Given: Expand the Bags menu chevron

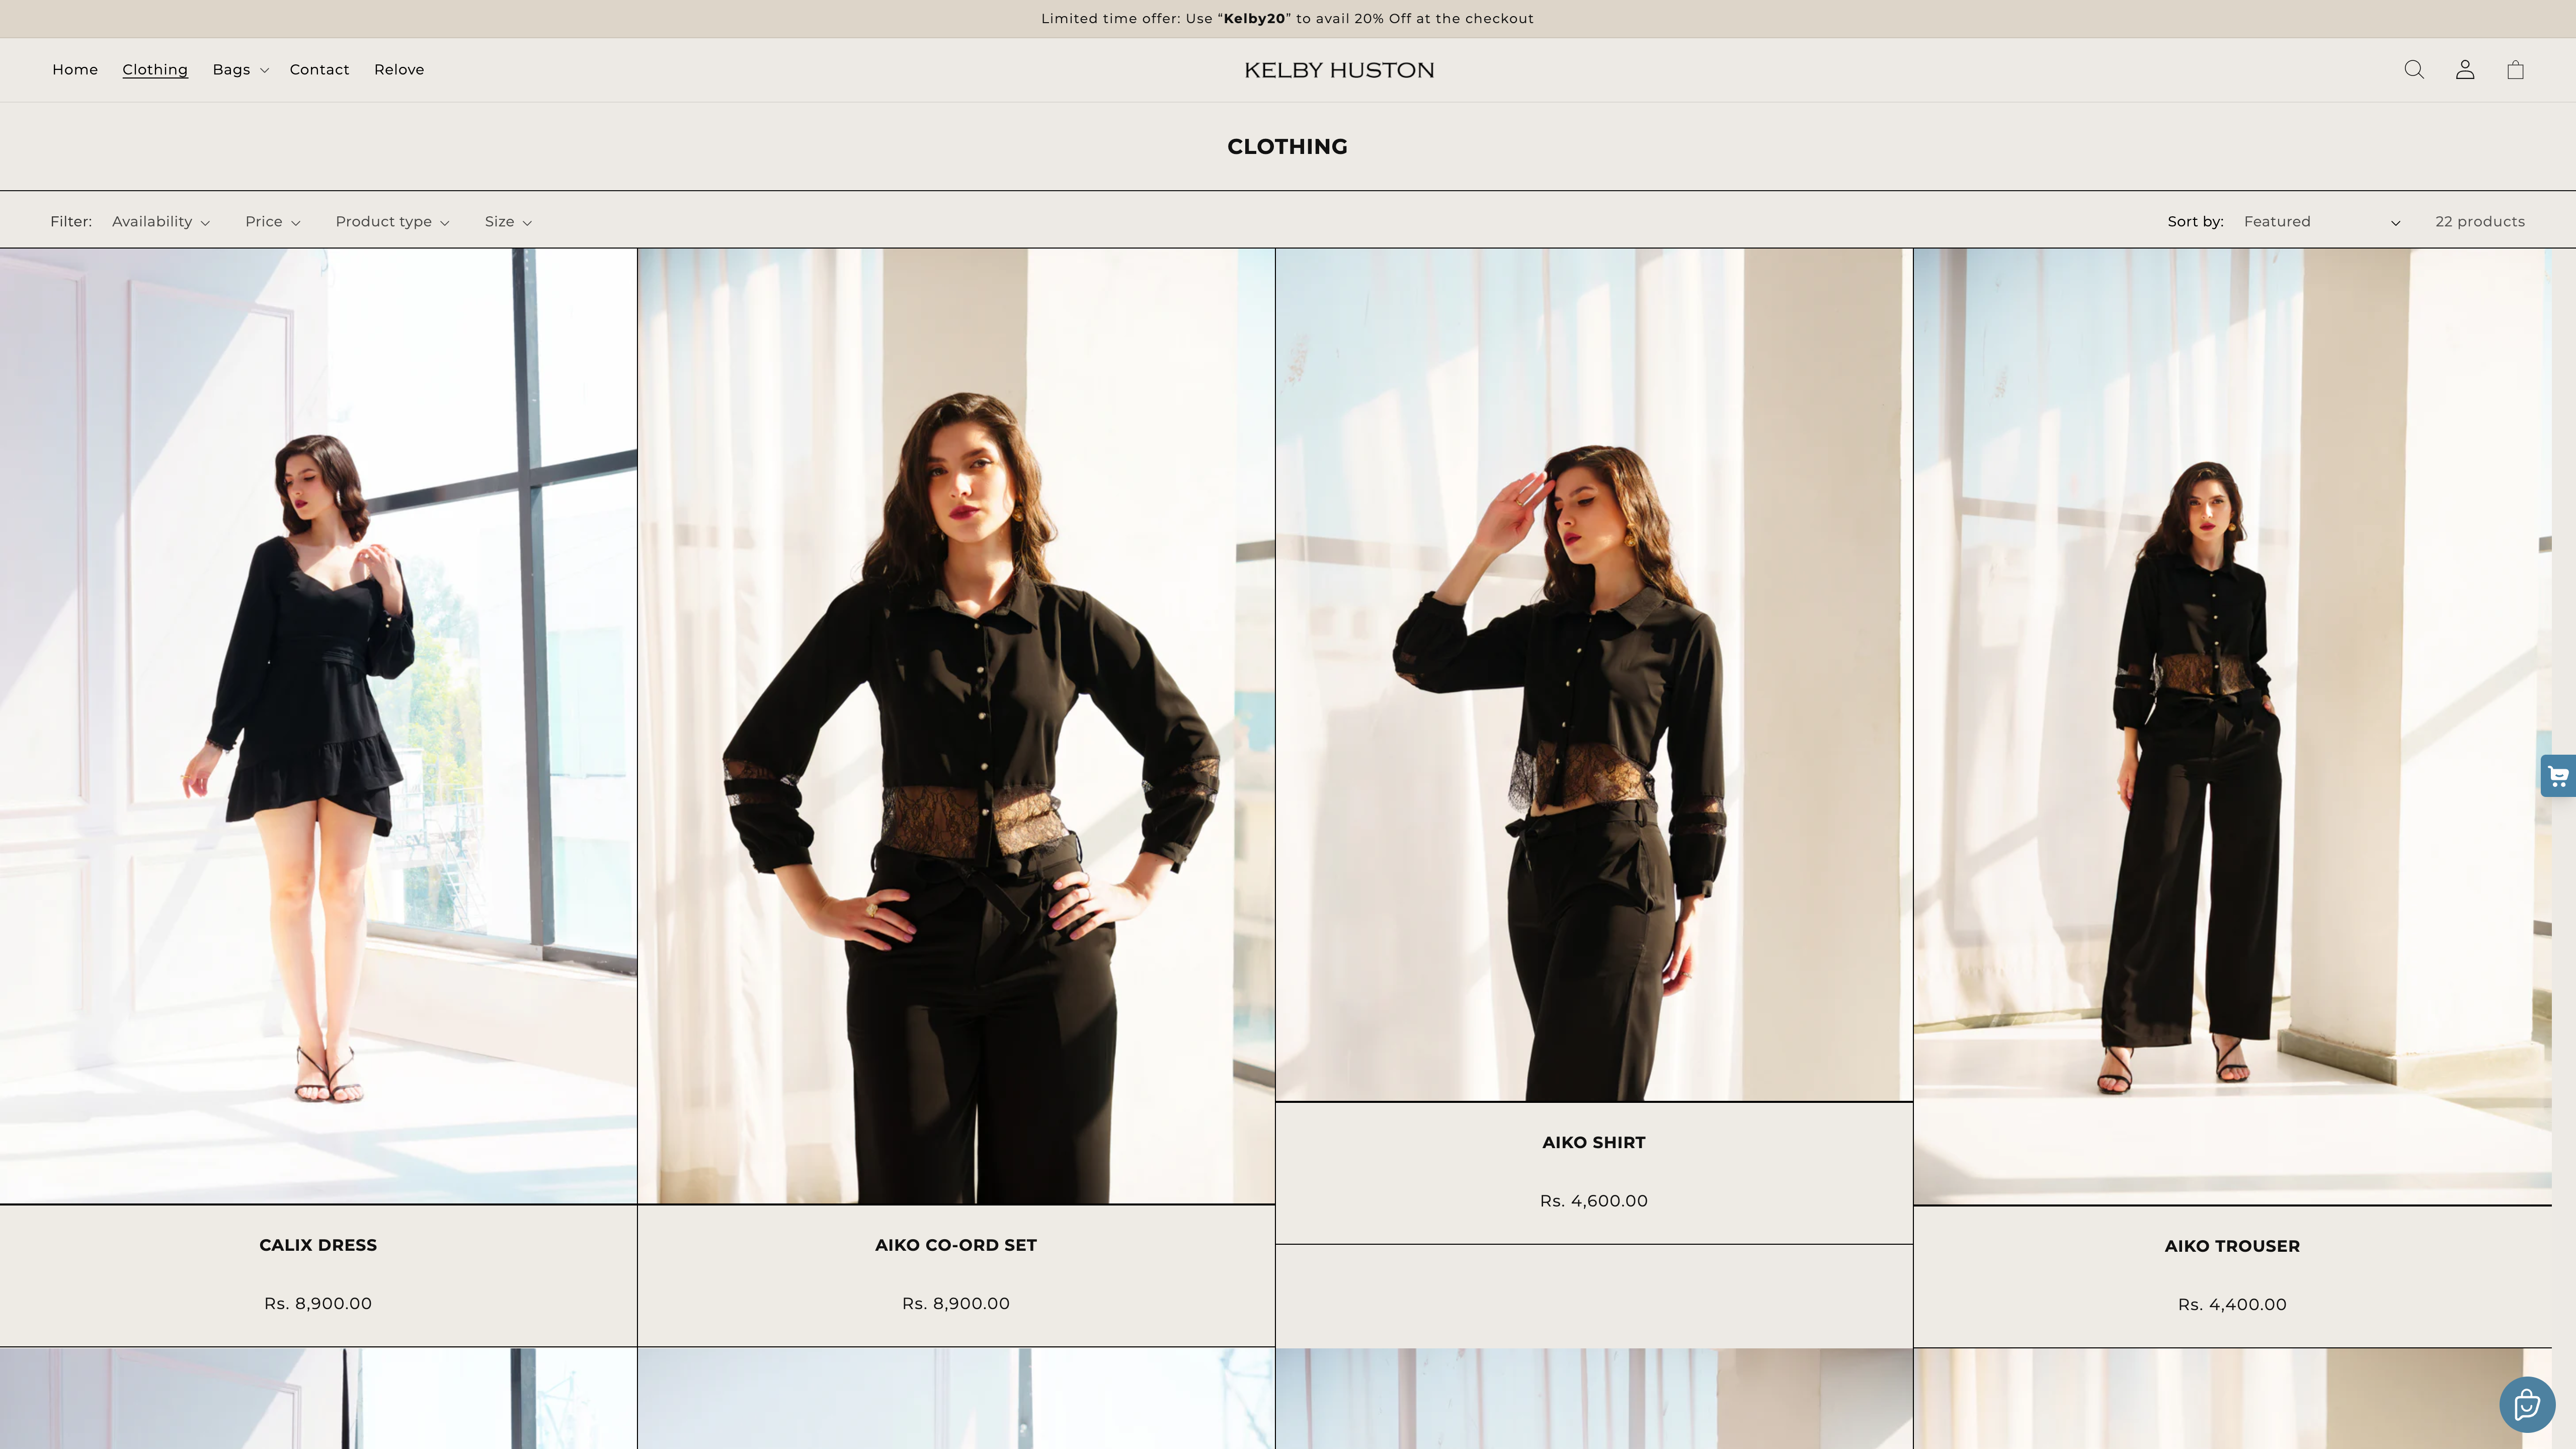Looking at the screenshot, I should [x=264, y=70].
